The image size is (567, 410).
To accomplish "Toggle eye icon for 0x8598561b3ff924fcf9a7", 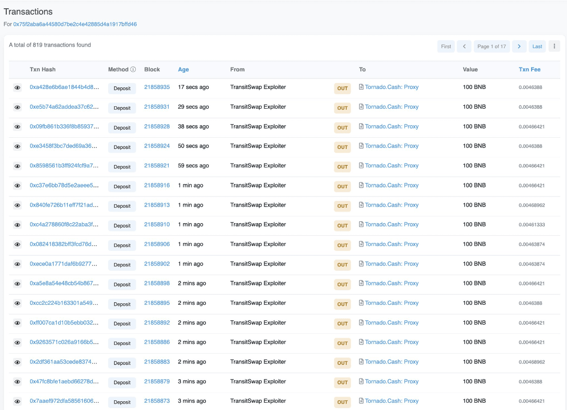I will (17, 166).
